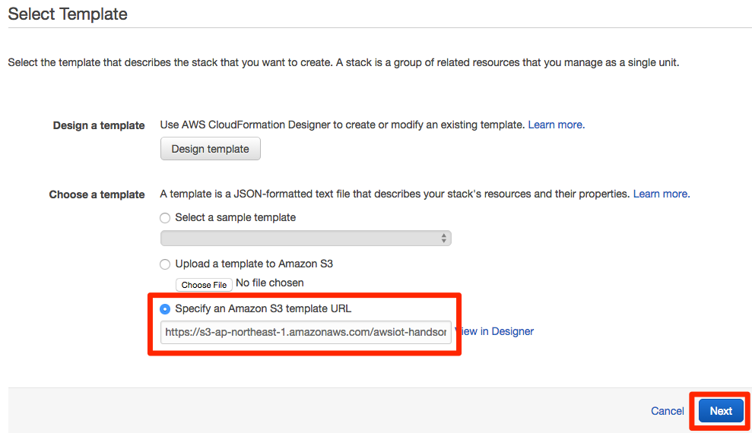Click the Design a template label
Viewport: 752px width, 433px height.
point(99,125)
